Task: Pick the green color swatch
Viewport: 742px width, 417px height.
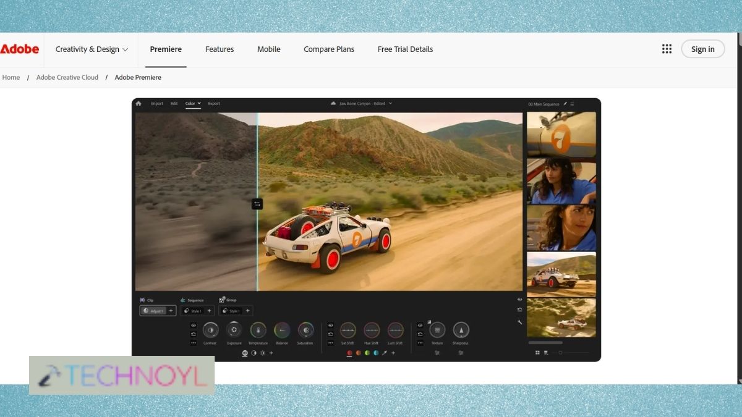Action: coord(367,353)
